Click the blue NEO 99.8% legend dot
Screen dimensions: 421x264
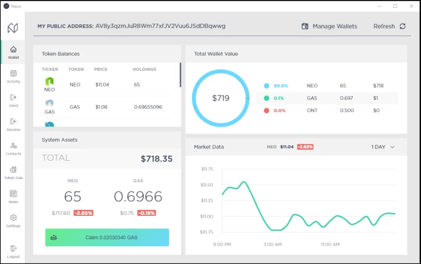[266, 85]
